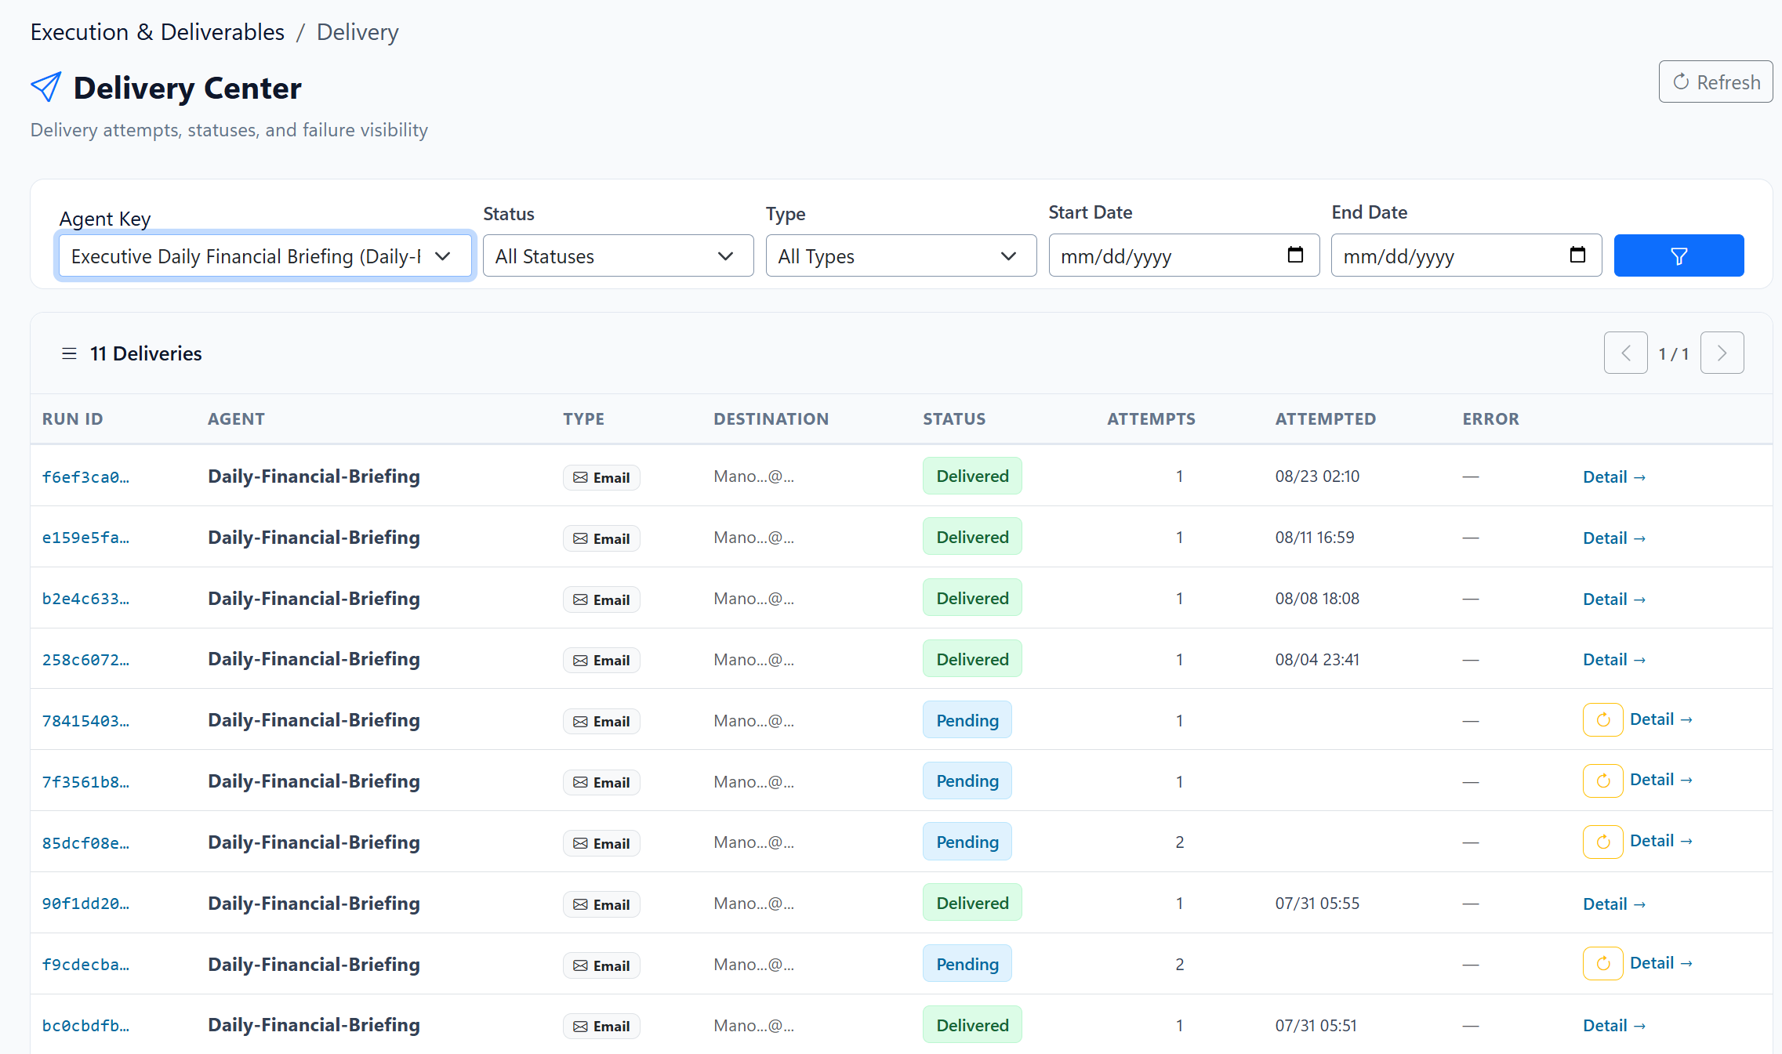Open the All Statuses dropdown
Image resolution: width=1782 pixels, height=1054 pixels.
point(618,255)
